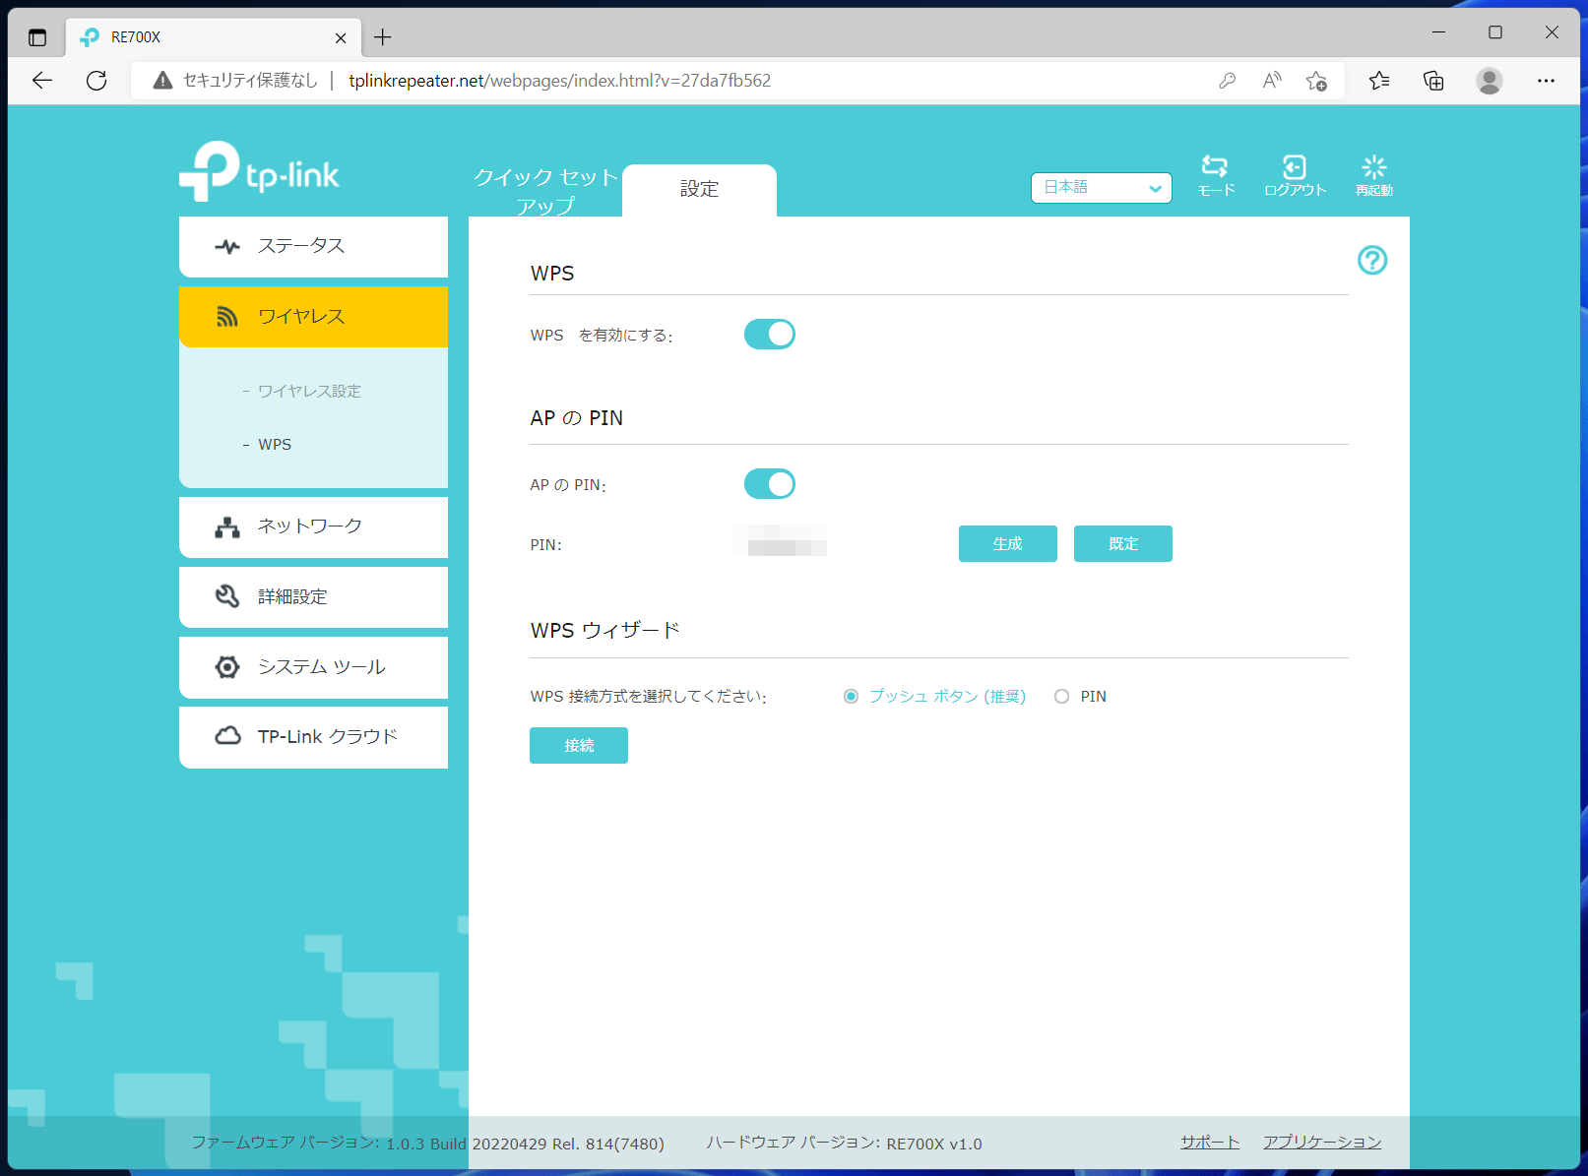The image size is (1588, 1176).
Task: Click the 既定 button
Action: click(x=1122, y=543)
